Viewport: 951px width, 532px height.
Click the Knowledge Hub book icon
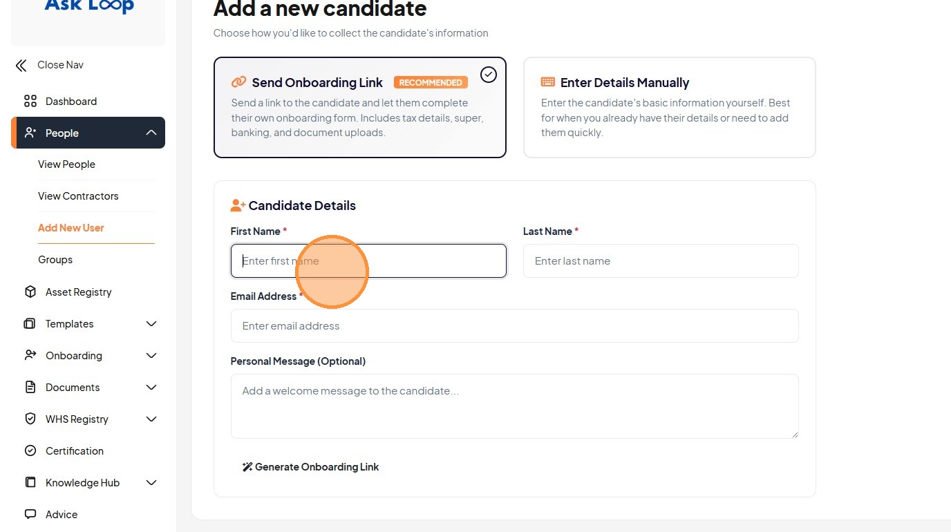point(30,483)
